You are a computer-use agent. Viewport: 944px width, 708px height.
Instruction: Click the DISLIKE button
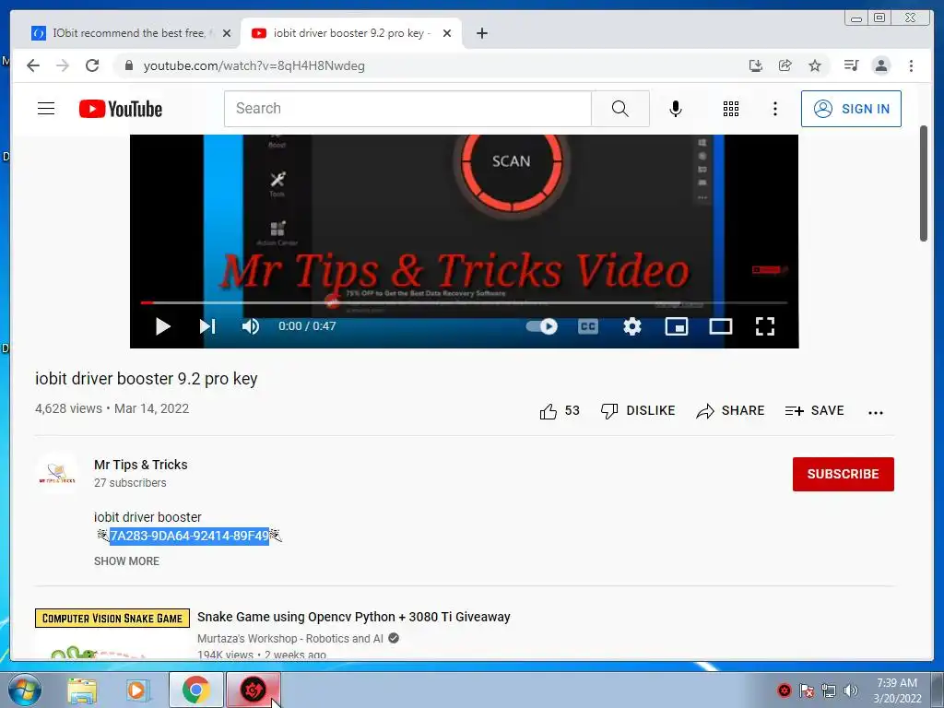point(638,411)
